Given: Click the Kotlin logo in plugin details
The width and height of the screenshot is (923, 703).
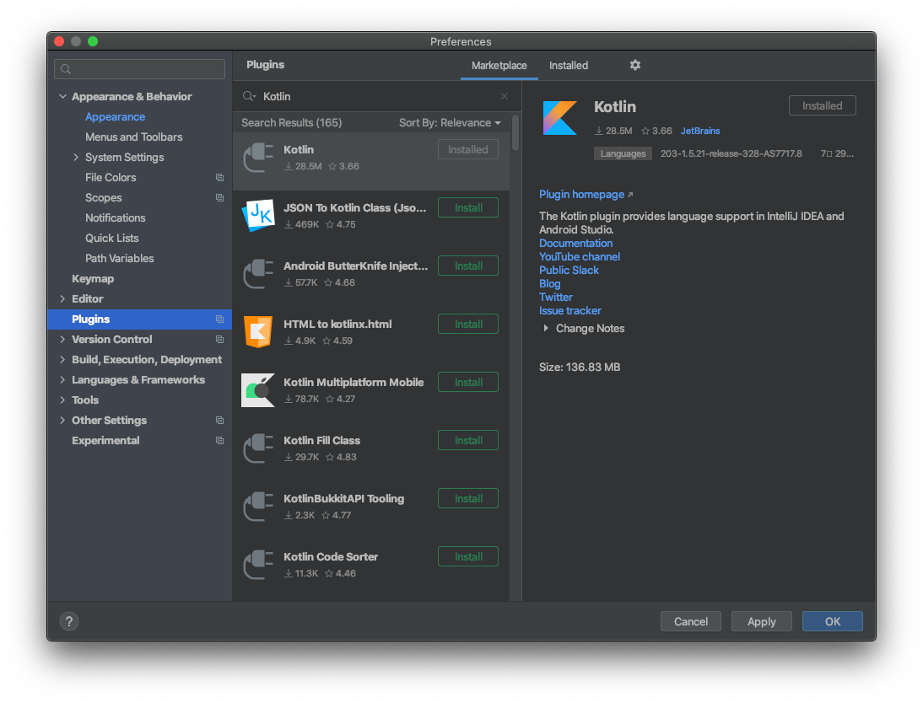Looking at the screenshot, I should (x=559, y=118).
